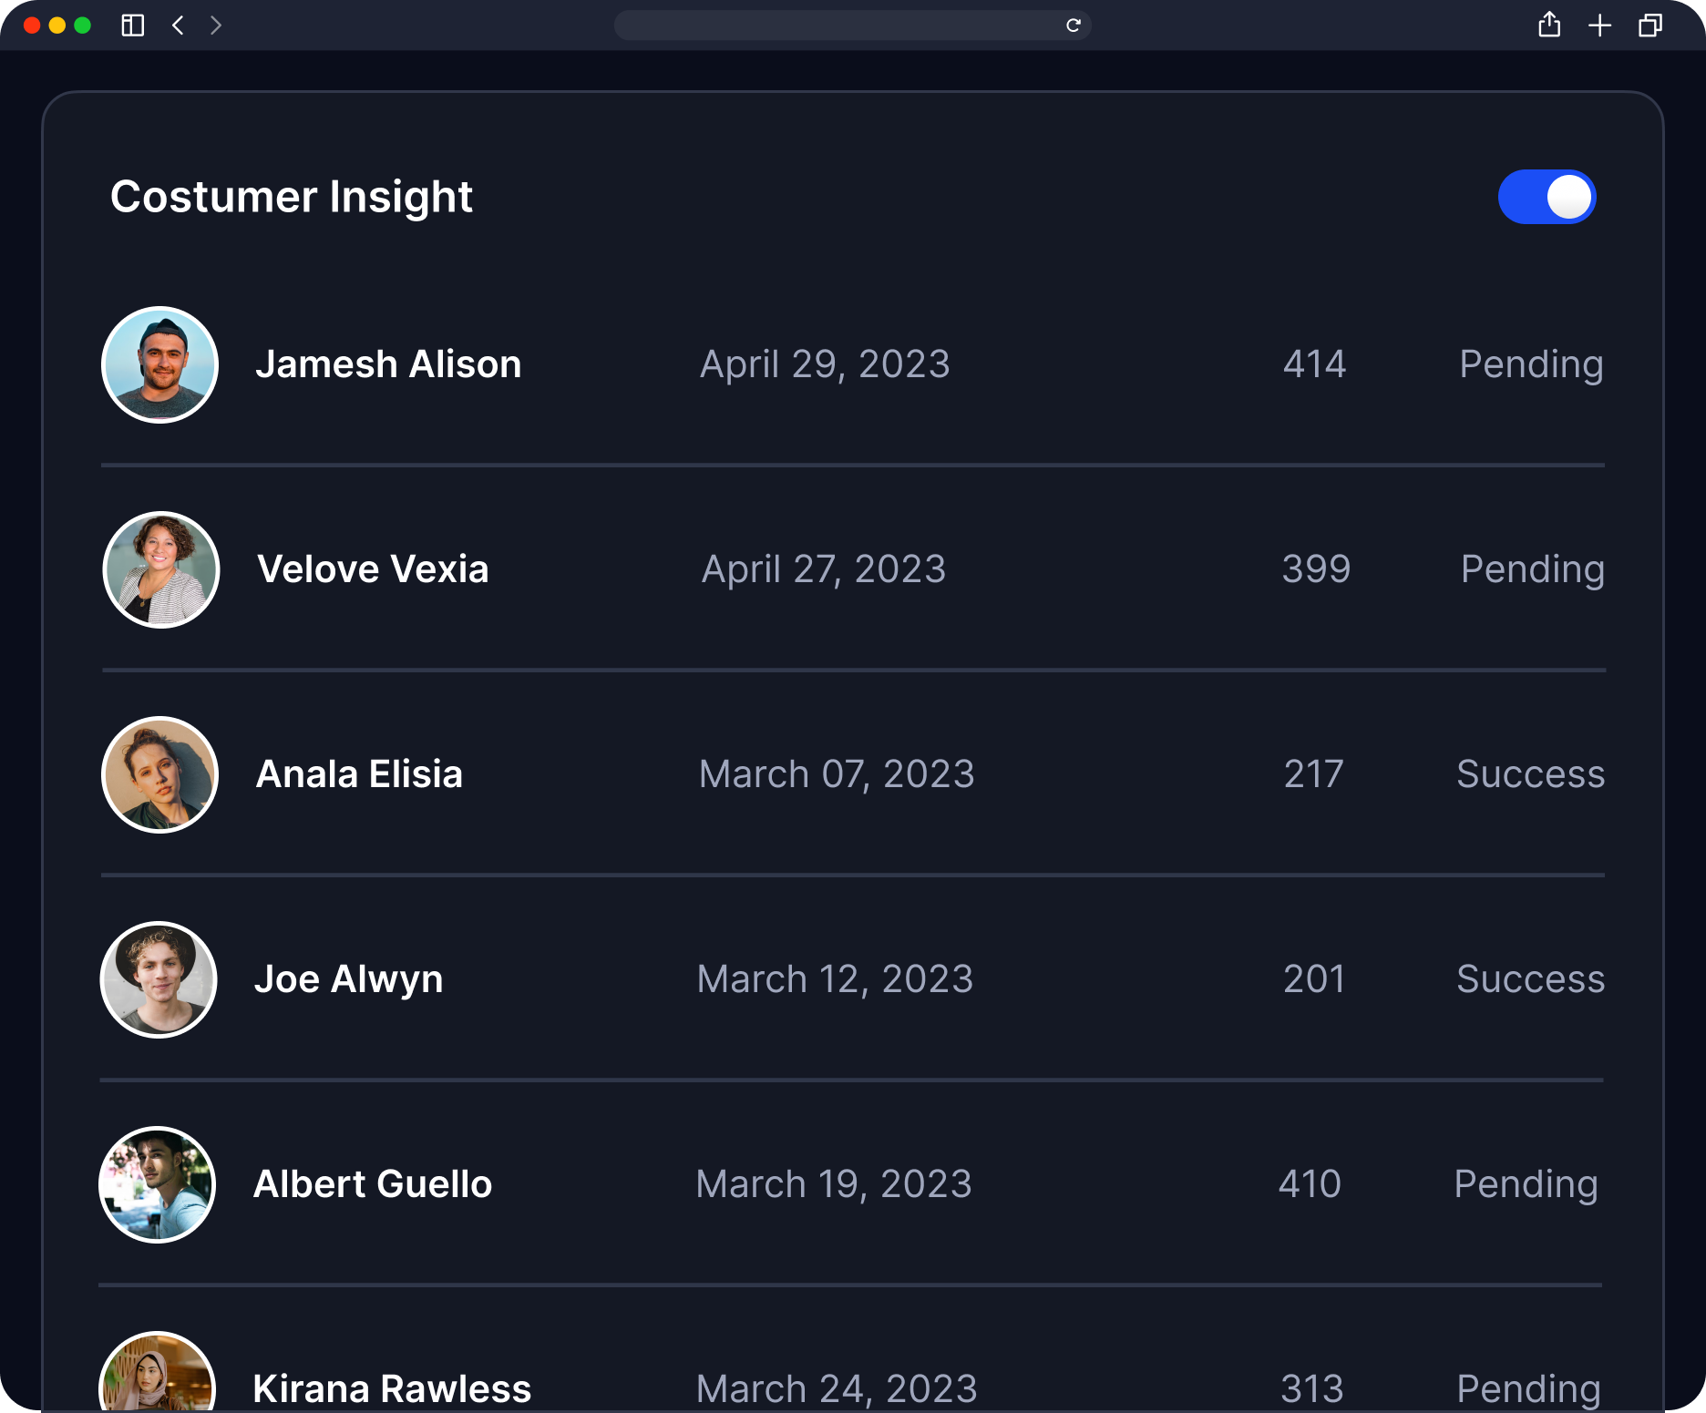Select the Pending status for Velove Vexia
1706x1413 pixels.
point(1533,569)
